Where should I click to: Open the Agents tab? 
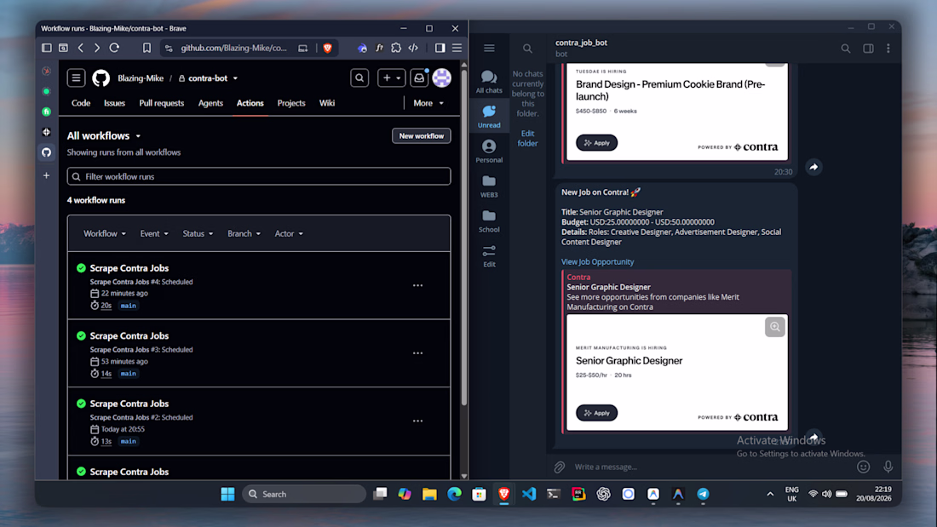(x=210, y=103)
